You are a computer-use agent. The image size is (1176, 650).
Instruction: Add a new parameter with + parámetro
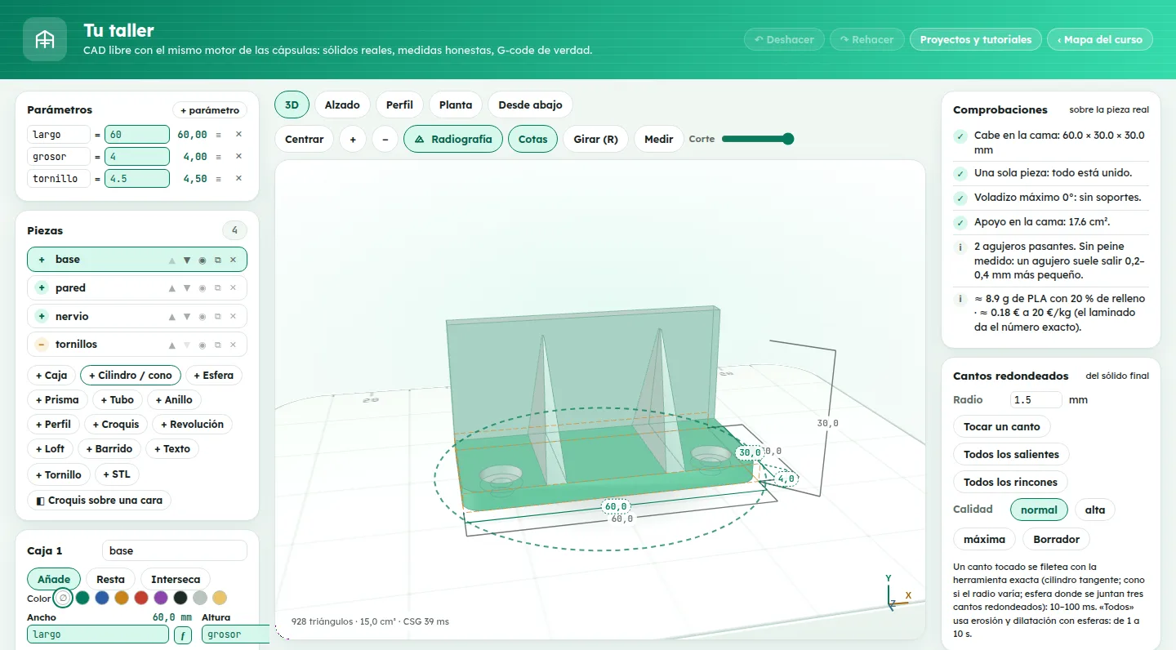210,110
